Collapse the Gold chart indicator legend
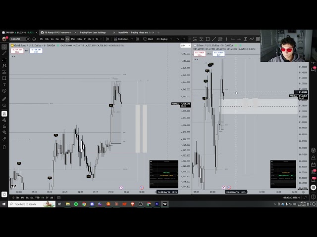The image size is (317, 237). (x=13, y=57)
